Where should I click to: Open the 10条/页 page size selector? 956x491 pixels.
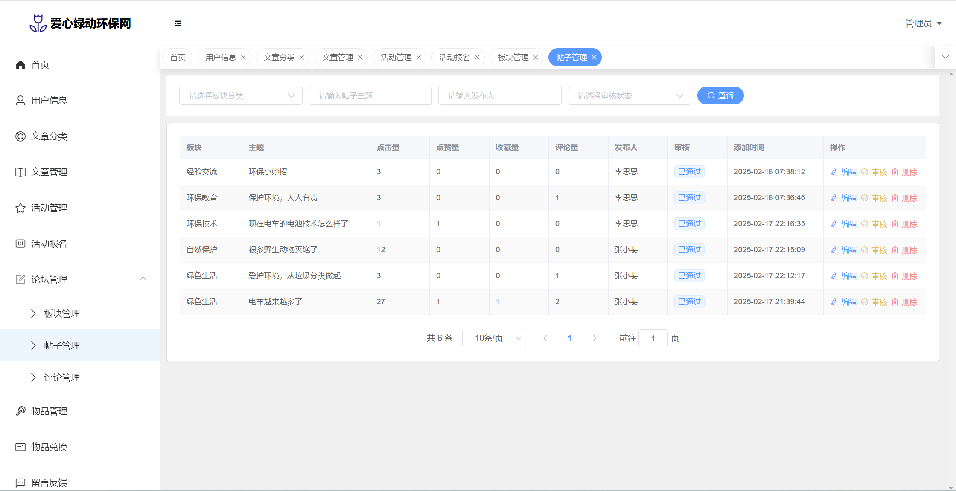[494, 338]
